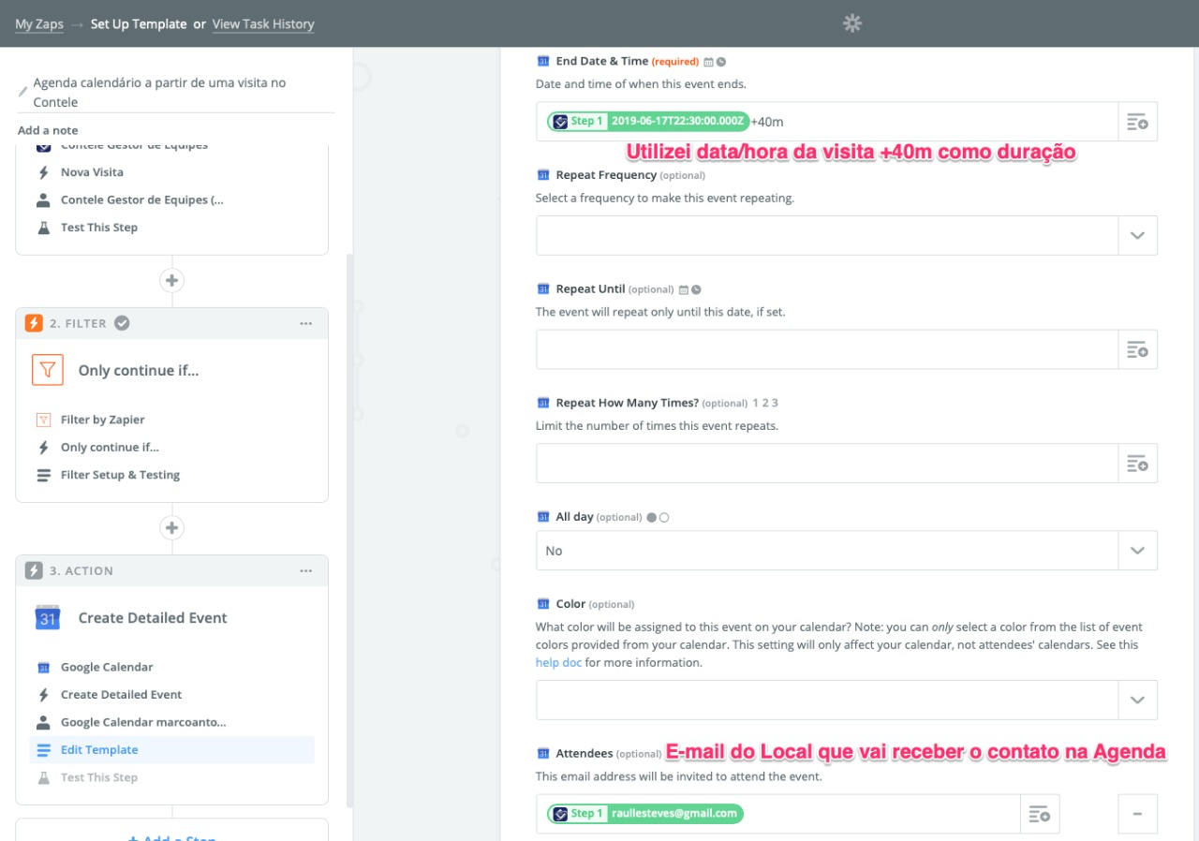Click the Repeat Until input field
The height and width of the screenshot is (841, 1199).
[827, 349]
